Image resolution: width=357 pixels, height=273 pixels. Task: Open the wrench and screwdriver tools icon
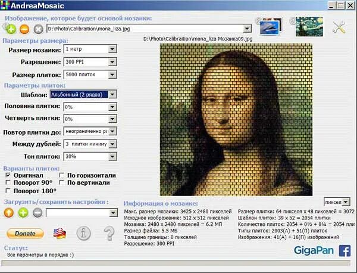(339, 27)
